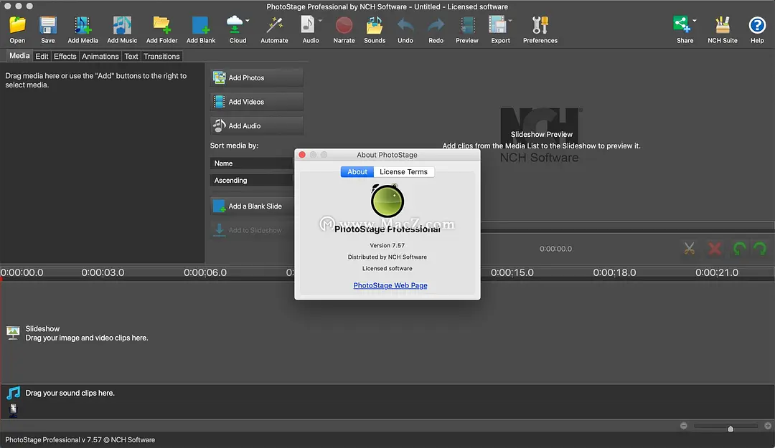This screenshot has height=448, width=775.
Task: Open the PhotoStage Web Page link
Action: click(x=390, y=285)
